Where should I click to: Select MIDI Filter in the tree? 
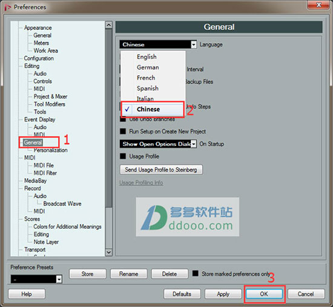click(45, 173)
